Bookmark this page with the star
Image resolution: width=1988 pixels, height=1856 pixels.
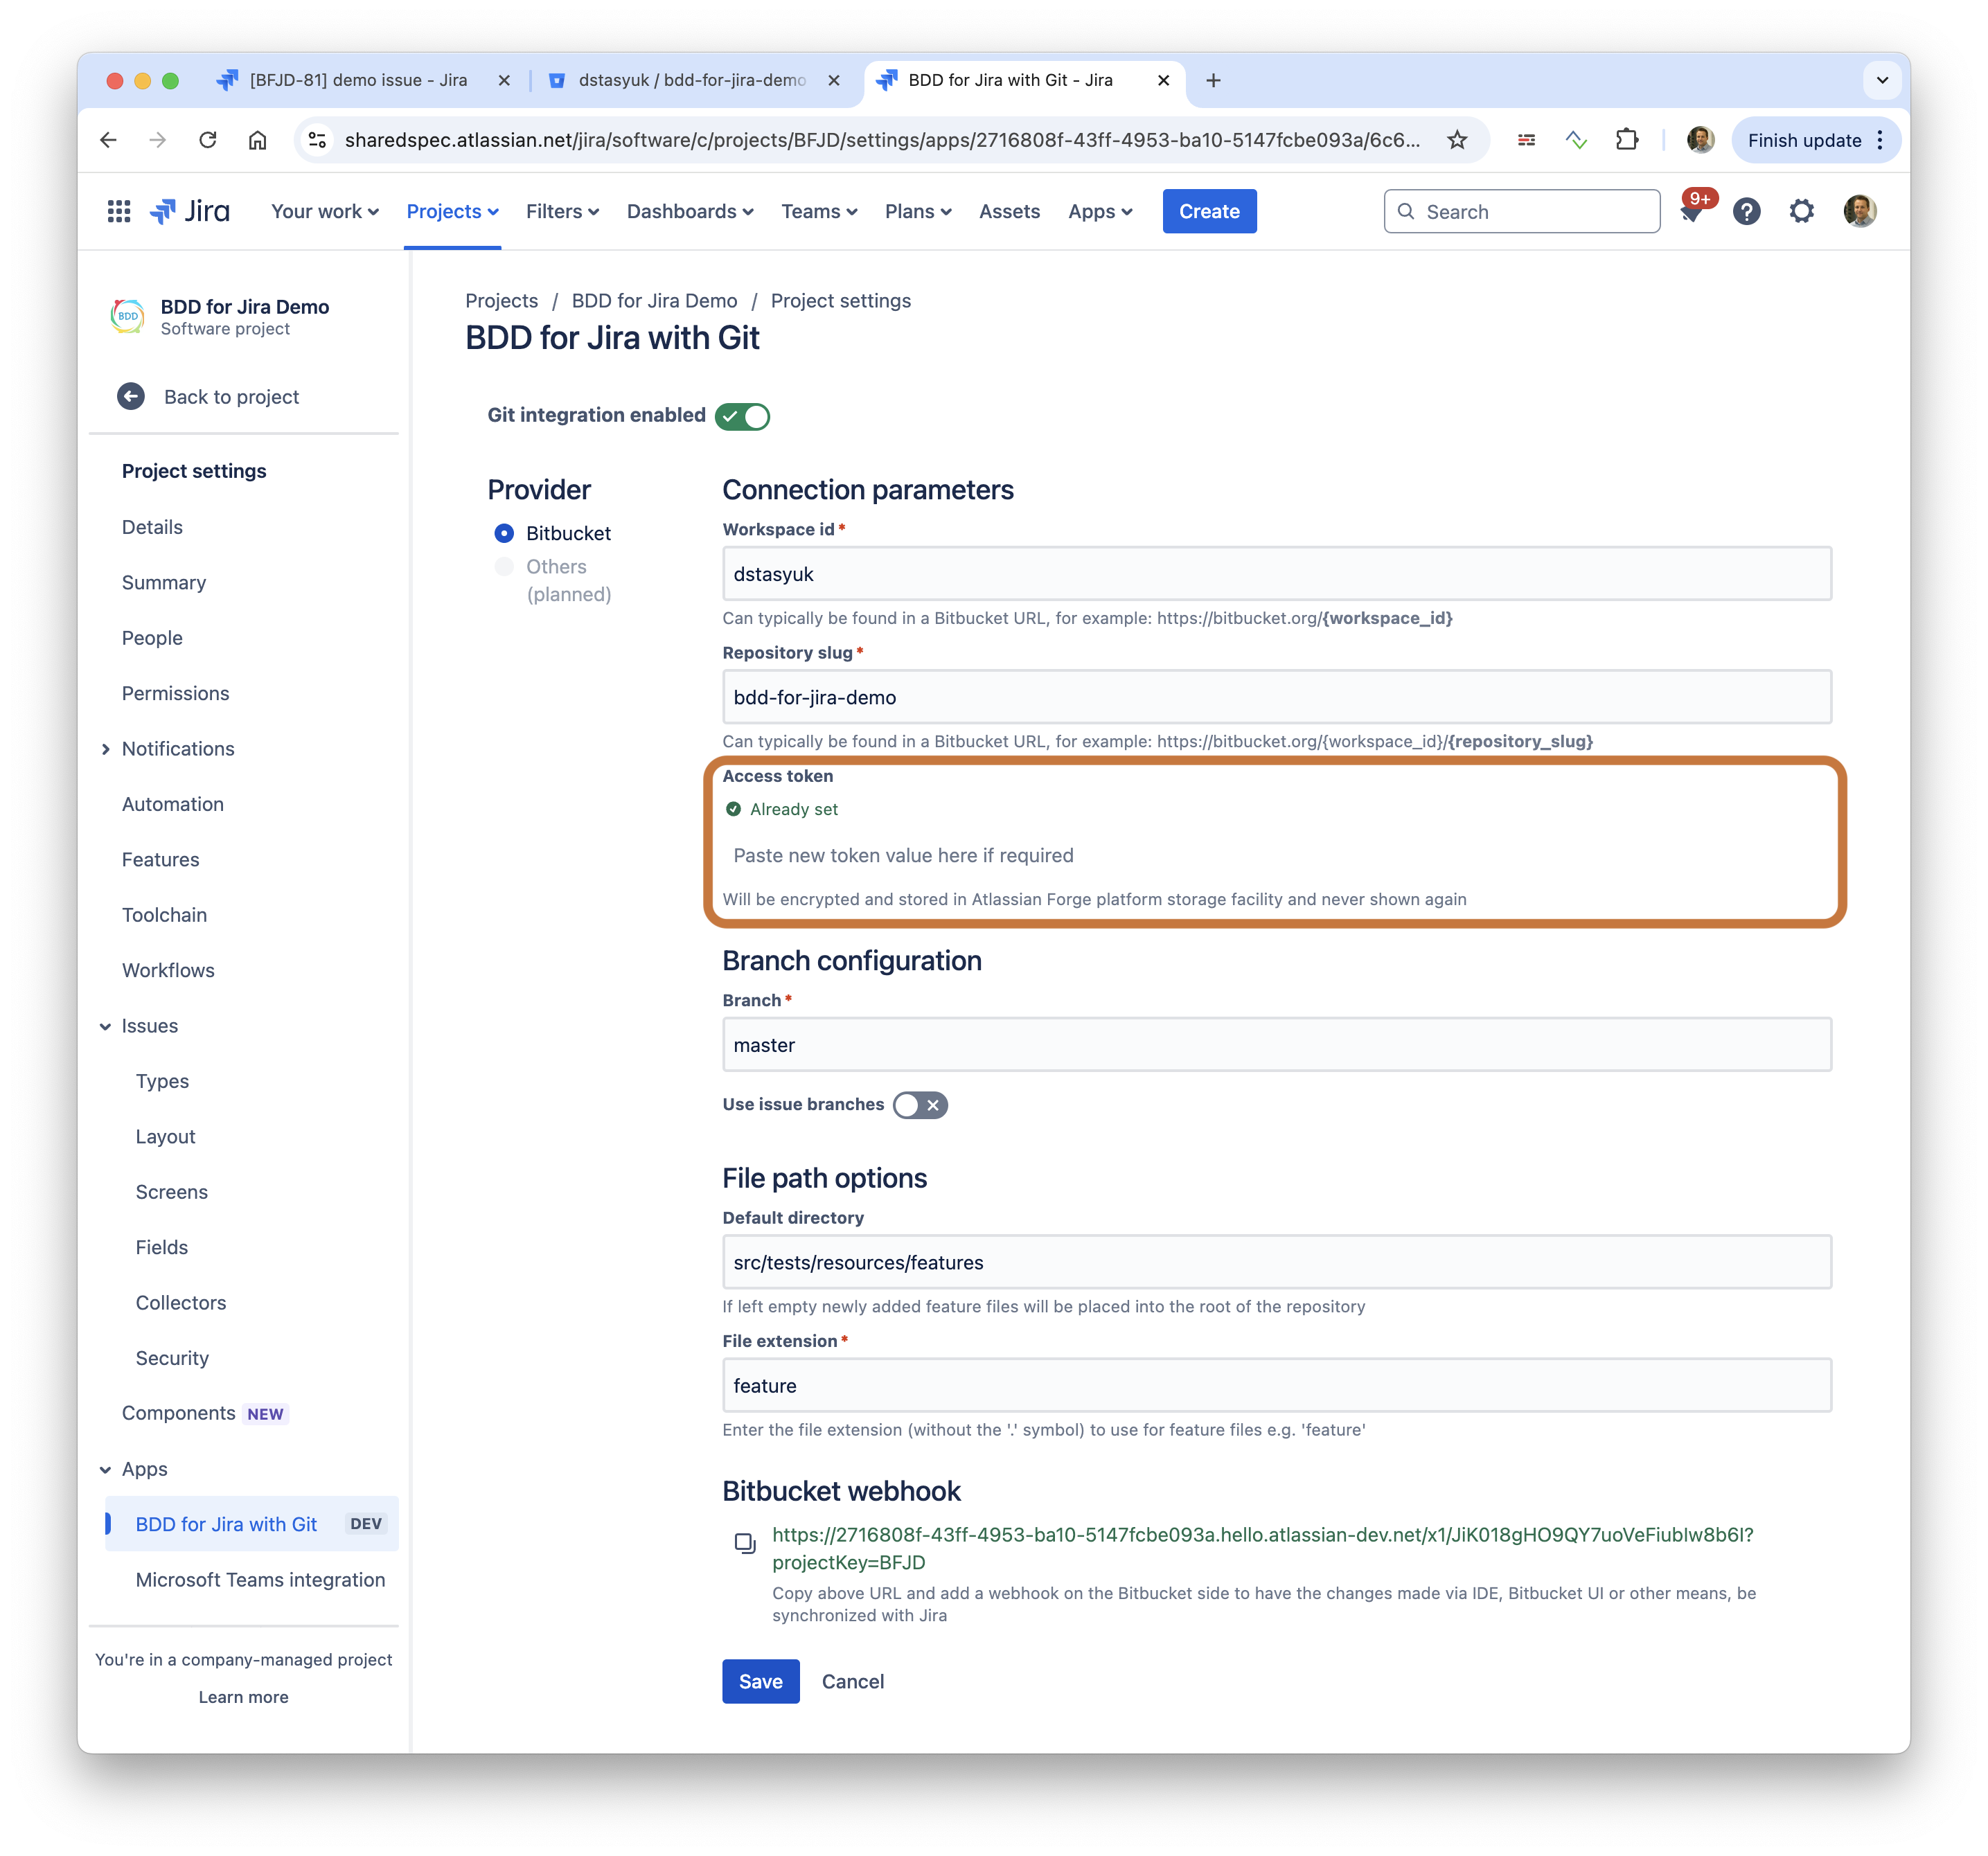point(1457,140)
